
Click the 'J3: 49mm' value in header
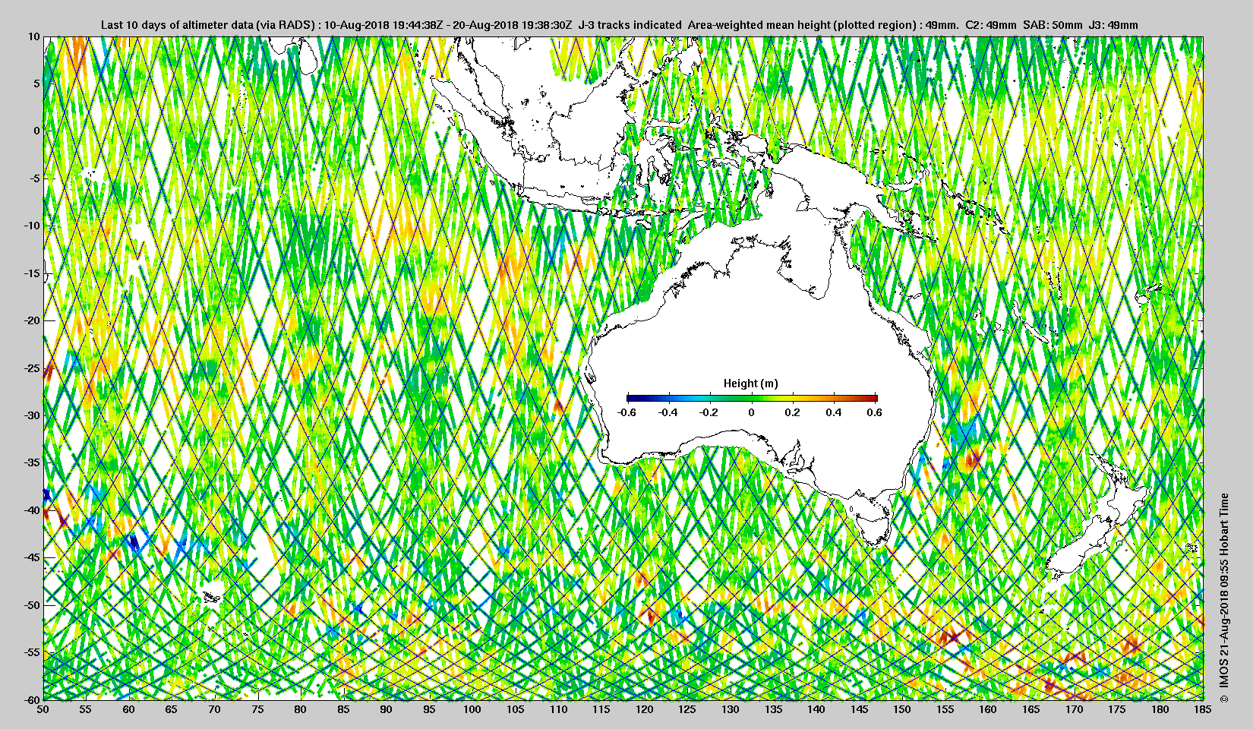[1113, 25]
